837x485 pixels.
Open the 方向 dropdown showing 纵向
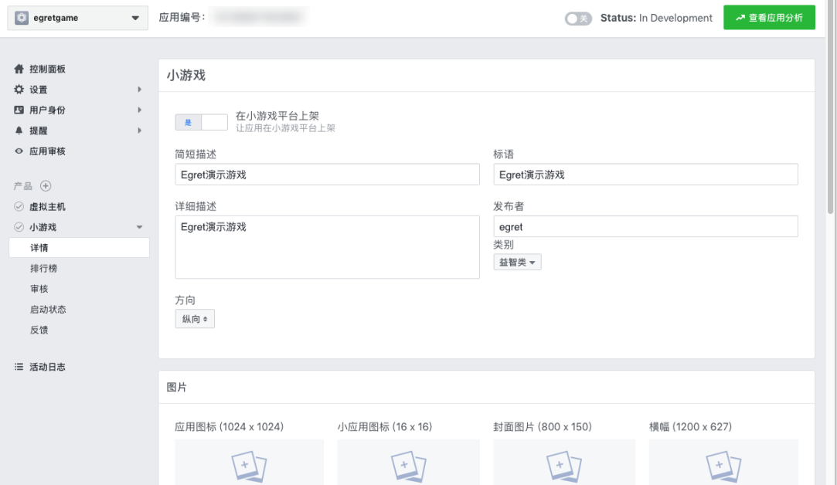point(195,318)
